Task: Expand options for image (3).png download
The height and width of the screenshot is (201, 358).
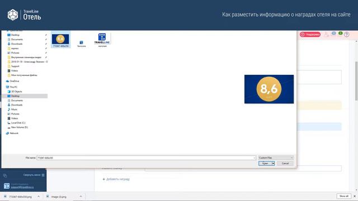Action: tap(81, 197)
